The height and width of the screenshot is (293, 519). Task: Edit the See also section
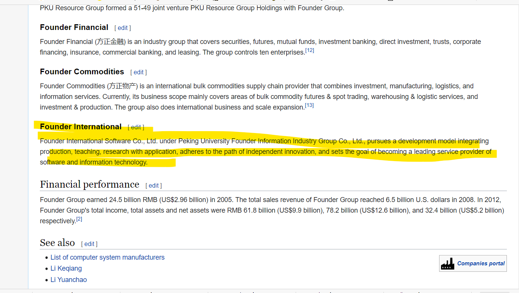tap(89, 244)
